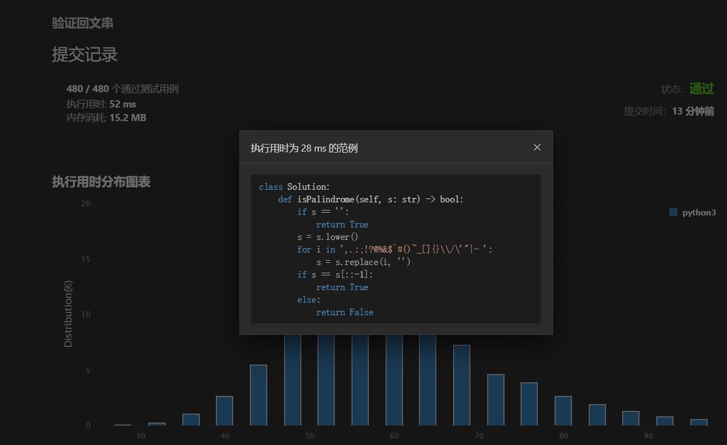Click the 内存消耗: 15.2 MB text
Image resolution: width=727 pixels, height=445 pixels.
[106, 117]
